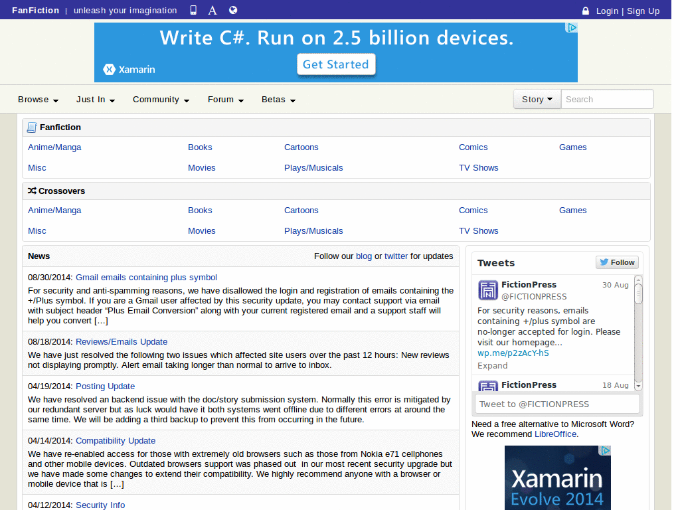This screenshot has width=680, height=510.
Task: Open the blog link in News header
Action: [364, 256]
